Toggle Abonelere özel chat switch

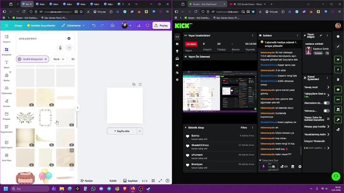point(327,103)
